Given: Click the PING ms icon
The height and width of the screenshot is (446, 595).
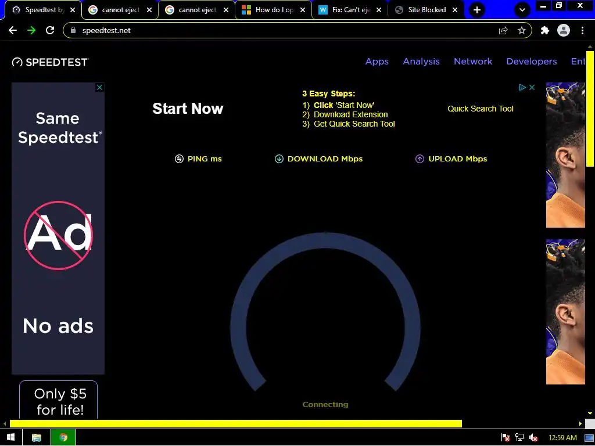Looking at the screenshot, I should (x=179, y=159).
